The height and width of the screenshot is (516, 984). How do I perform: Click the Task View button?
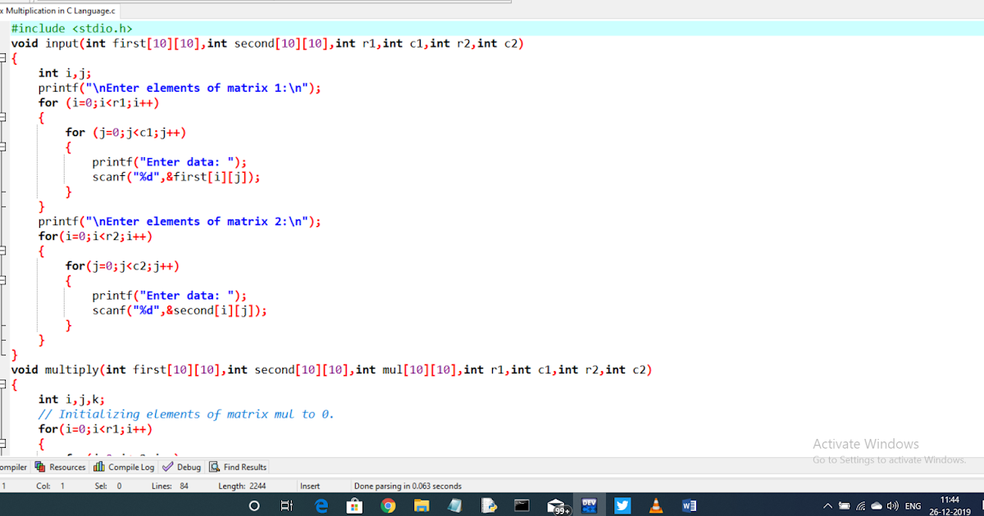(x=286, y=505)
